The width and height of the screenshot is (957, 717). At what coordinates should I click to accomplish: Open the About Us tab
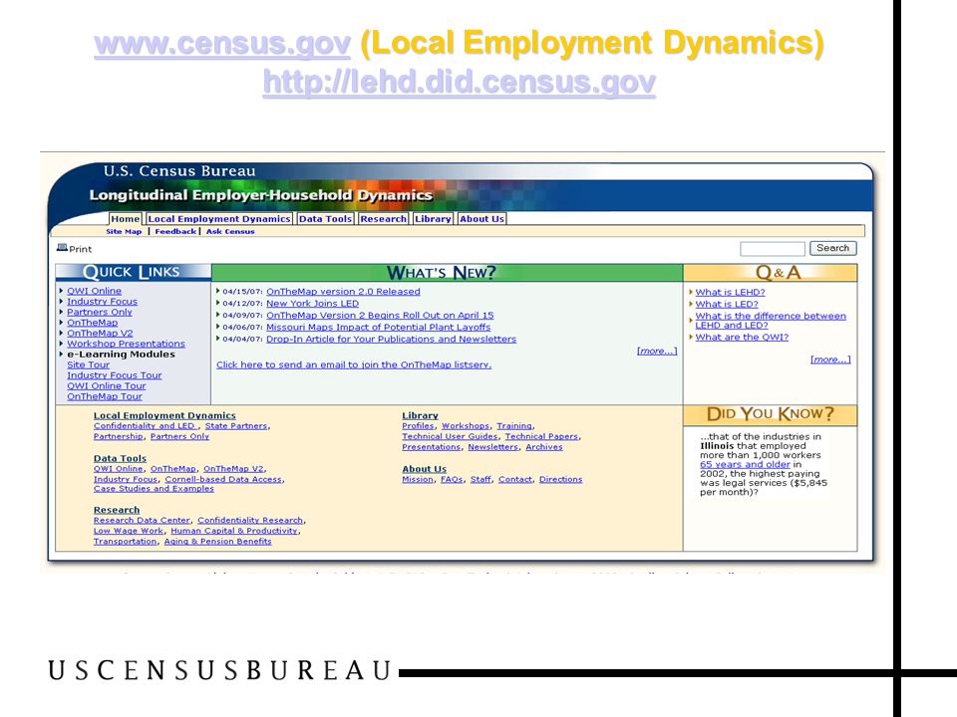481,219
